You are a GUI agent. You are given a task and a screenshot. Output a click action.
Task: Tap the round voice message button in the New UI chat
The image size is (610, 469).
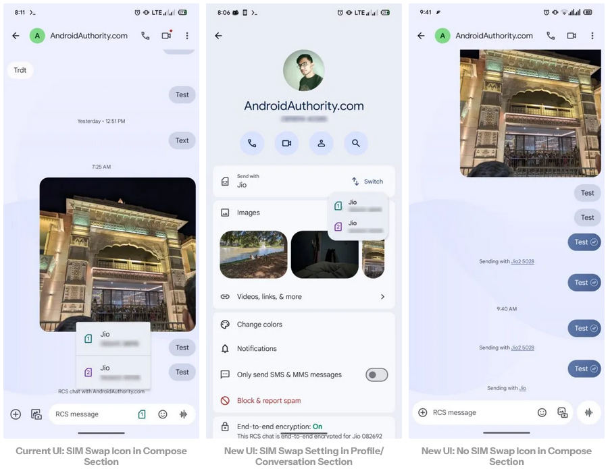(588, 412)
